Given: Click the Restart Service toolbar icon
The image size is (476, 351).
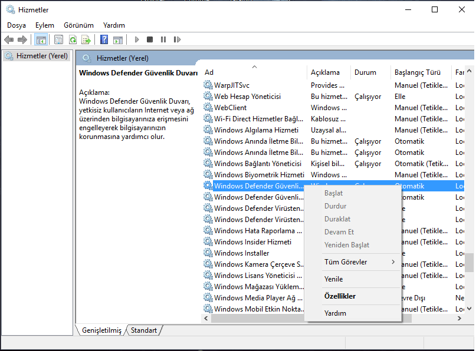Looking at the screenshot, I should [x=178, y=39].
